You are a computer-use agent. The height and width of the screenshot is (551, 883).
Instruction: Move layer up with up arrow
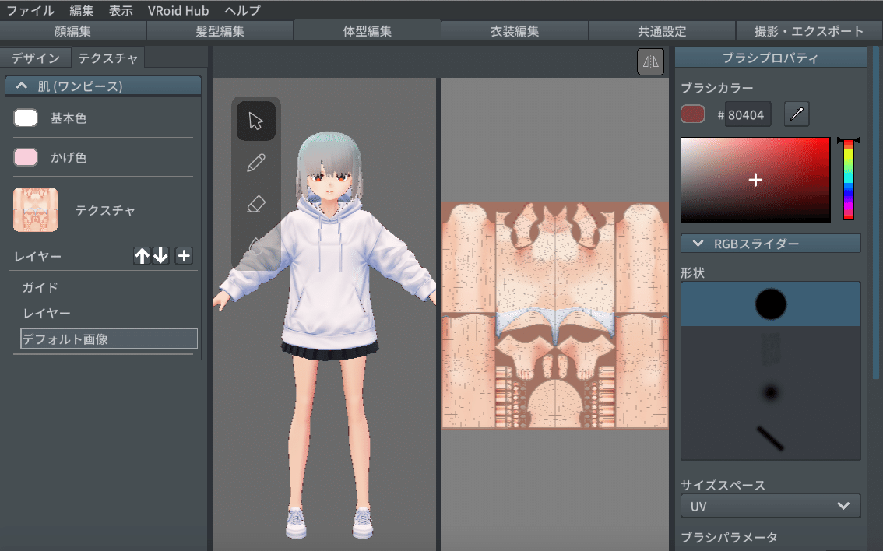tap(142, 256)
